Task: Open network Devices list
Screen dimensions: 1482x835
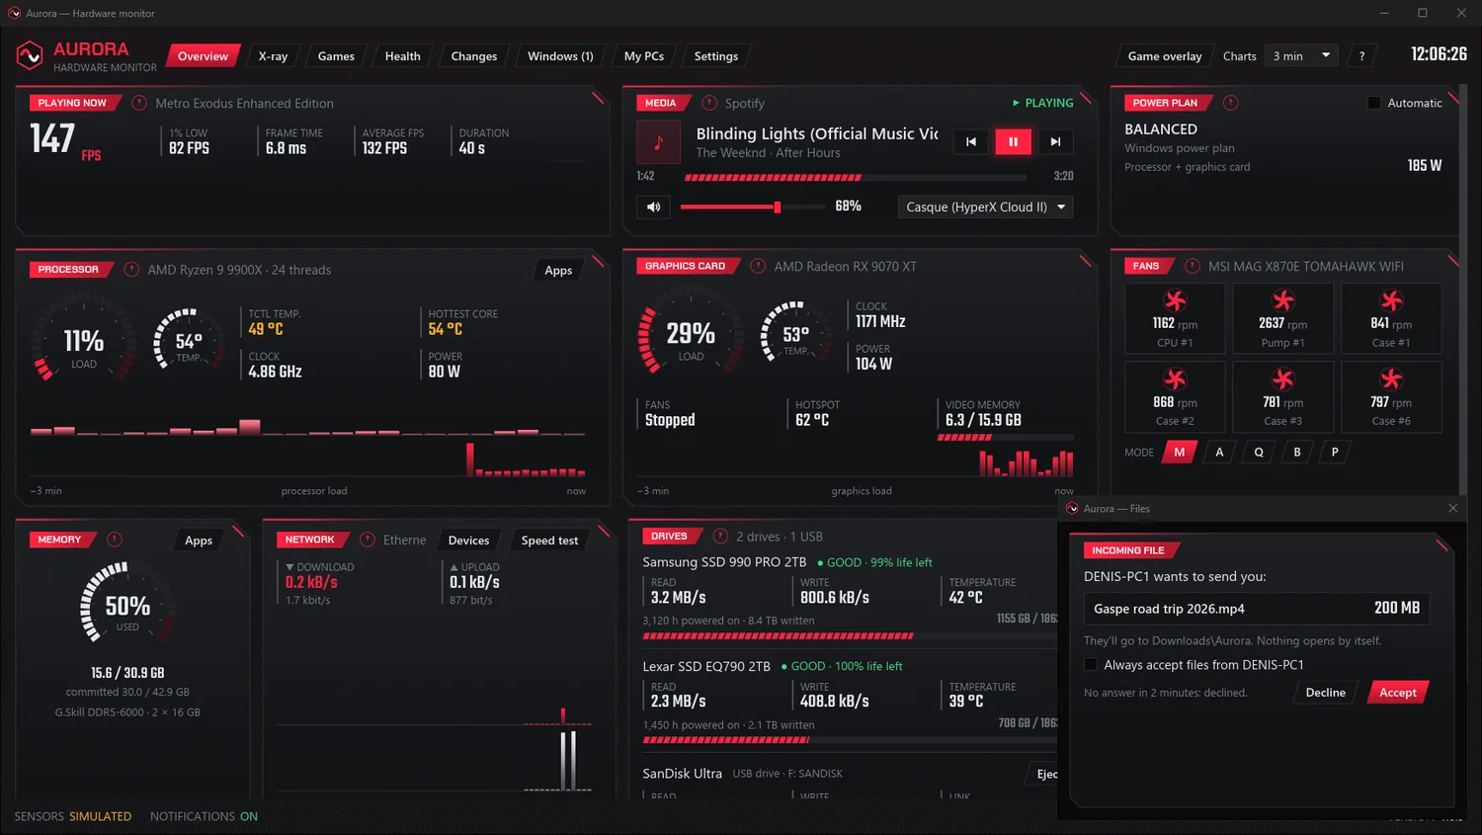Action: click(468, 541)
